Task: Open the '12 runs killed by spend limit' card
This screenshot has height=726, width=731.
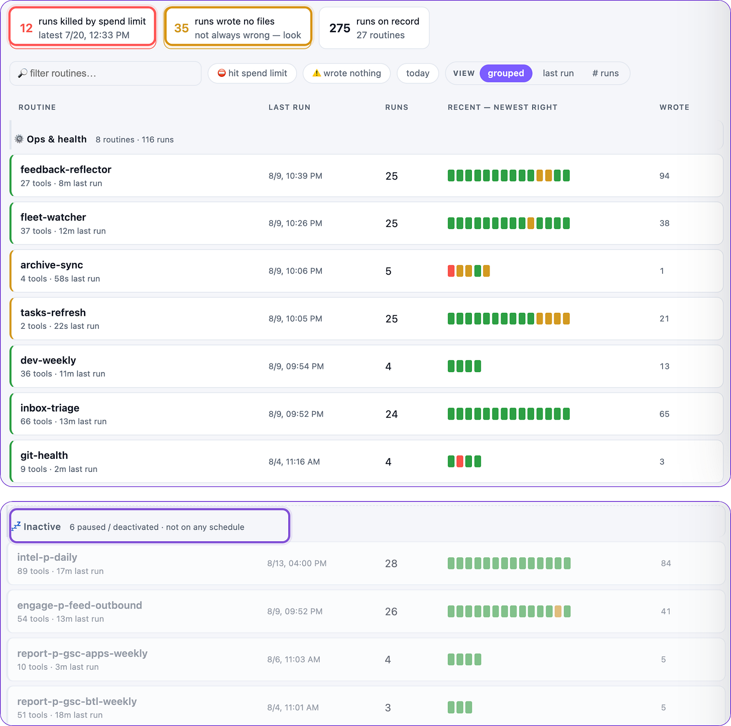Action: click(x=83, y=28)
